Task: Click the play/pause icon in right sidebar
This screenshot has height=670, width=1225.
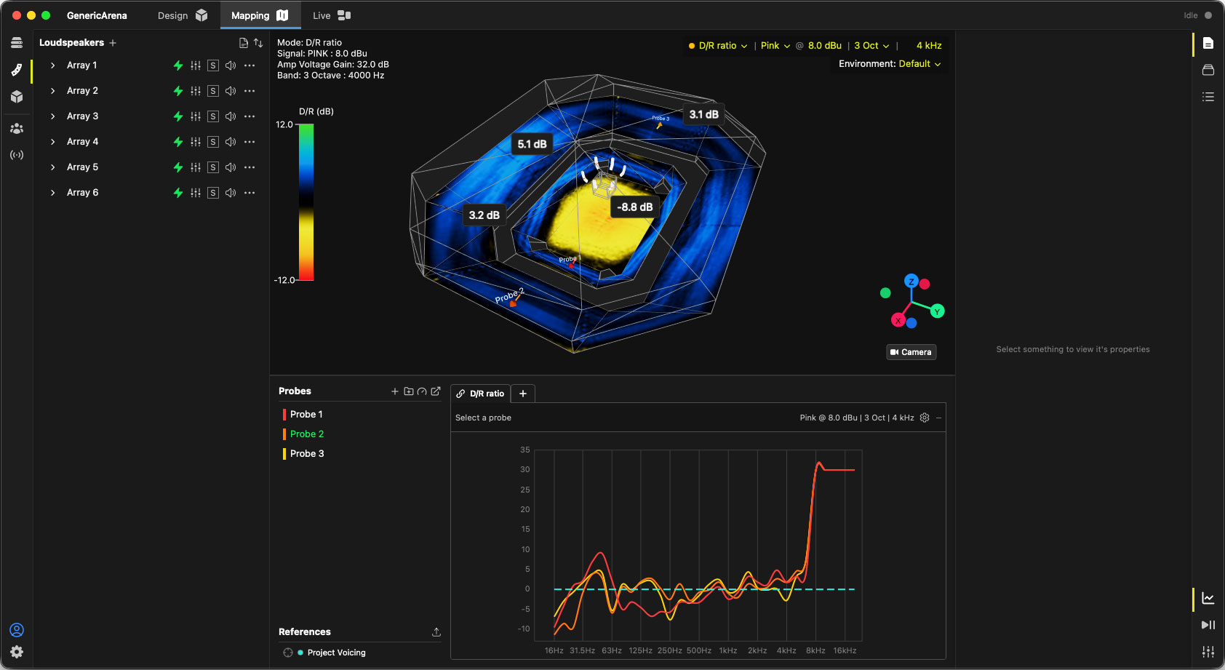Action: (1208, 625)
